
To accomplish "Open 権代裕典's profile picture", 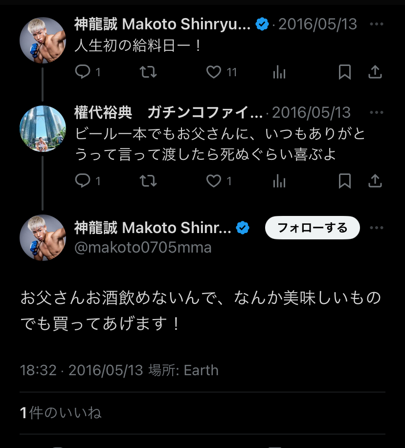I will [x=43, y=128].
